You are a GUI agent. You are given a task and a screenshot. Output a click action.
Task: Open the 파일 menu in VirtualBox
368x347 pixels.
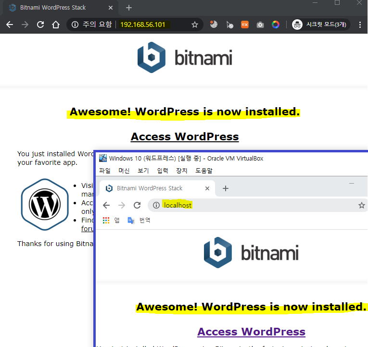coord(105,171)
